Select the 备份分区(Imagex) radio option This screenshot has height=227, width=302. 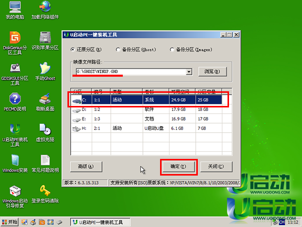[x=191, y=49]
